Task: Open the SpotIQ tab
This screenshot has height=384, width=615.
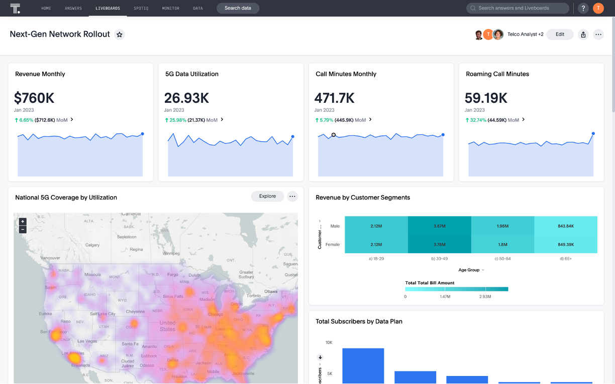Action: pos(141,8)
